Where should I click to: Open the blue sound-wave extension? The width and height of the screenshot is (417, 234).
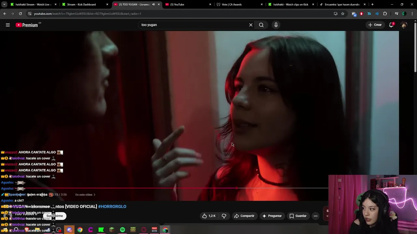point(377,14)
